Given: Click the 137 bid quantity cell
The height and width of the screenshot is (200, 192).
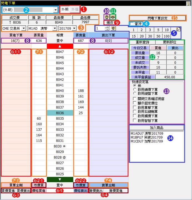Looking at the screenshot, I should 39,130.
